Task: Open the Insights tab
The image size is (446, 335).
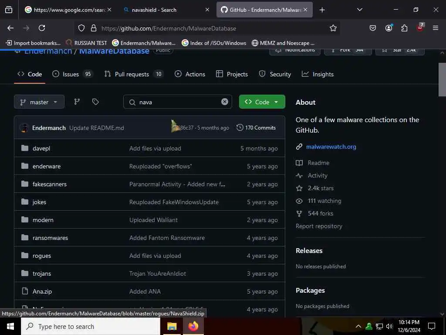Action: click(x=318, y=74)
